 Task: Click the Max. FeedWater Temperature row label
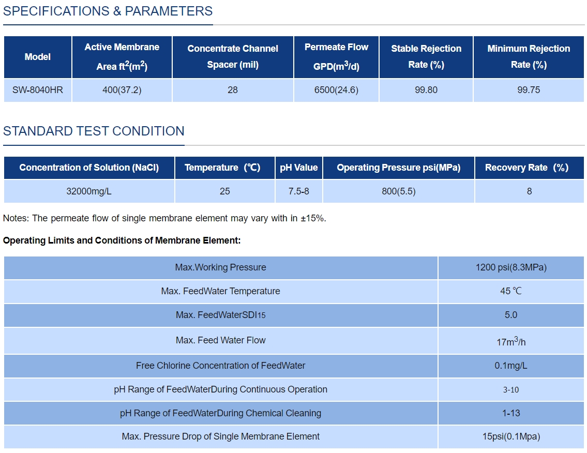[220, 291]
